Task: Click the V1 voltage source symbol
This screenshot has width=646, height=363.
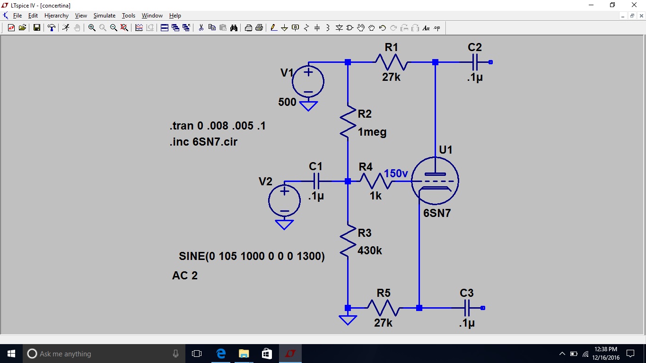Action: tap(308, 82)
